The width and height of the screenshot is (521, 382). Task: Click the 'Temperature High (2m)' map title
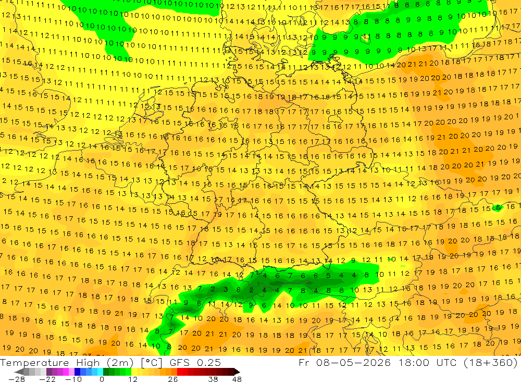(67, 363)
